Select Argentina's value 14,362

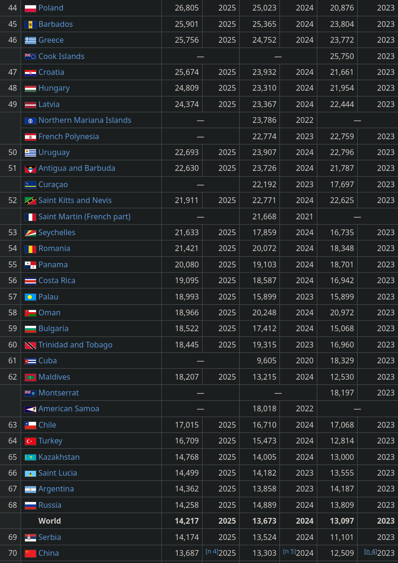tap(187, 489)
